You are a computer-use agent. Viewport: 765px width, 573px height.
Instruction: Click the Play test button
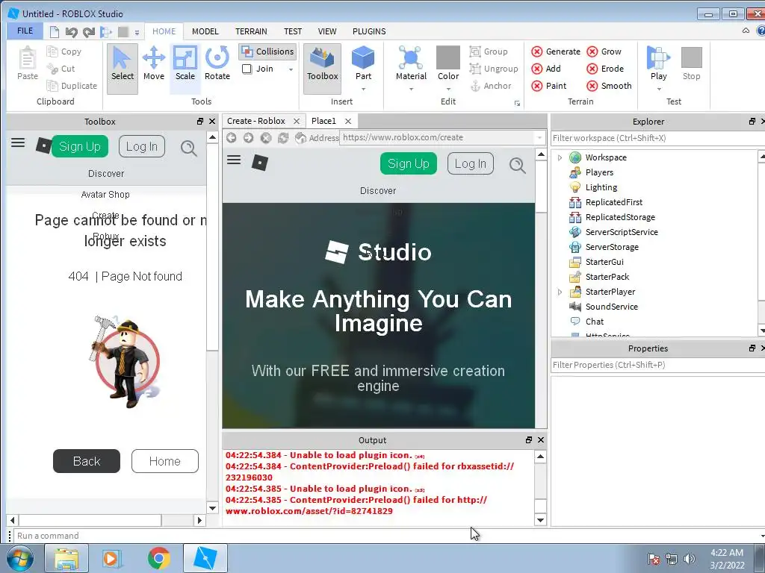(658, 63)
